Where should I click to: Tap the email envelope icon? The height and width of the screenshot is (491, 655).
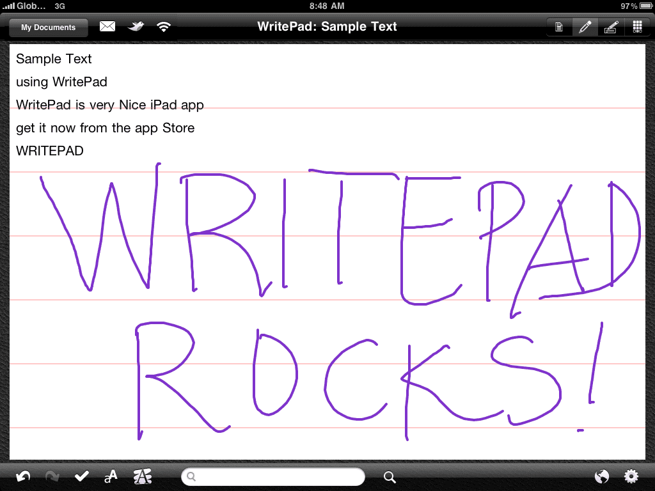pyautogui.click(x=107, y=27)
